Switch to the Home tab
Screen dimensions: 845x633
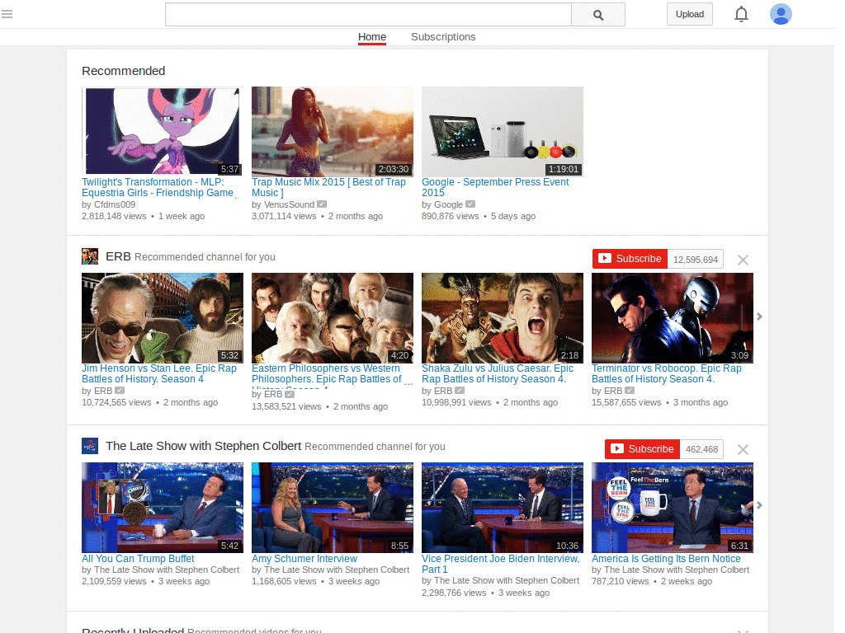point(372,36)
